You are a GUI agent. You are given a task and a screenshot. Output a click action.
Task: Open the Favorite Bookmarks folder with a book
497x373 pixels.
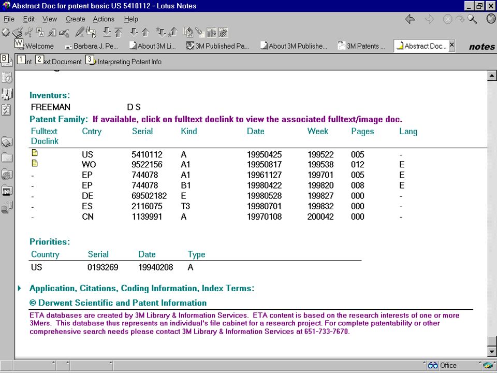[x=7, y=142]
